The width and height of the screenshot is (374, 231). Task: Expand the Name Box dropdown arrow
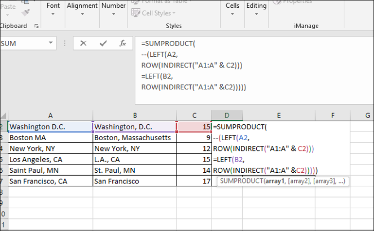[51, 43]
